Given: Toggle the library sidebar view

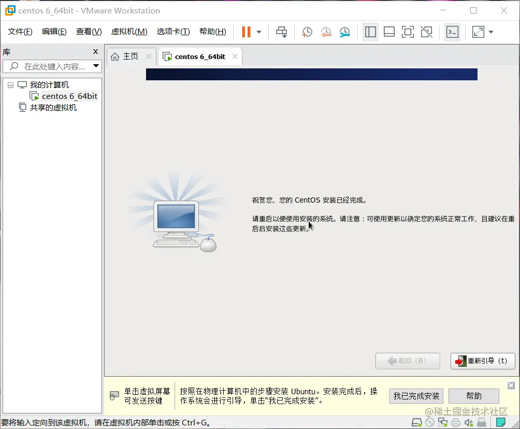Looking at the screenshot, I should pos(370,32).
